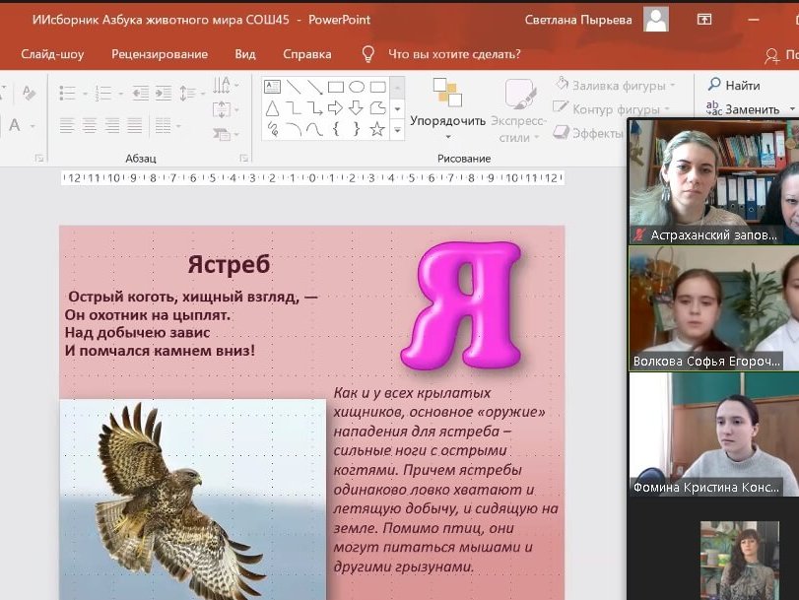
Task: Pick the oval shape from the gallery
Action: coord(357,87)
